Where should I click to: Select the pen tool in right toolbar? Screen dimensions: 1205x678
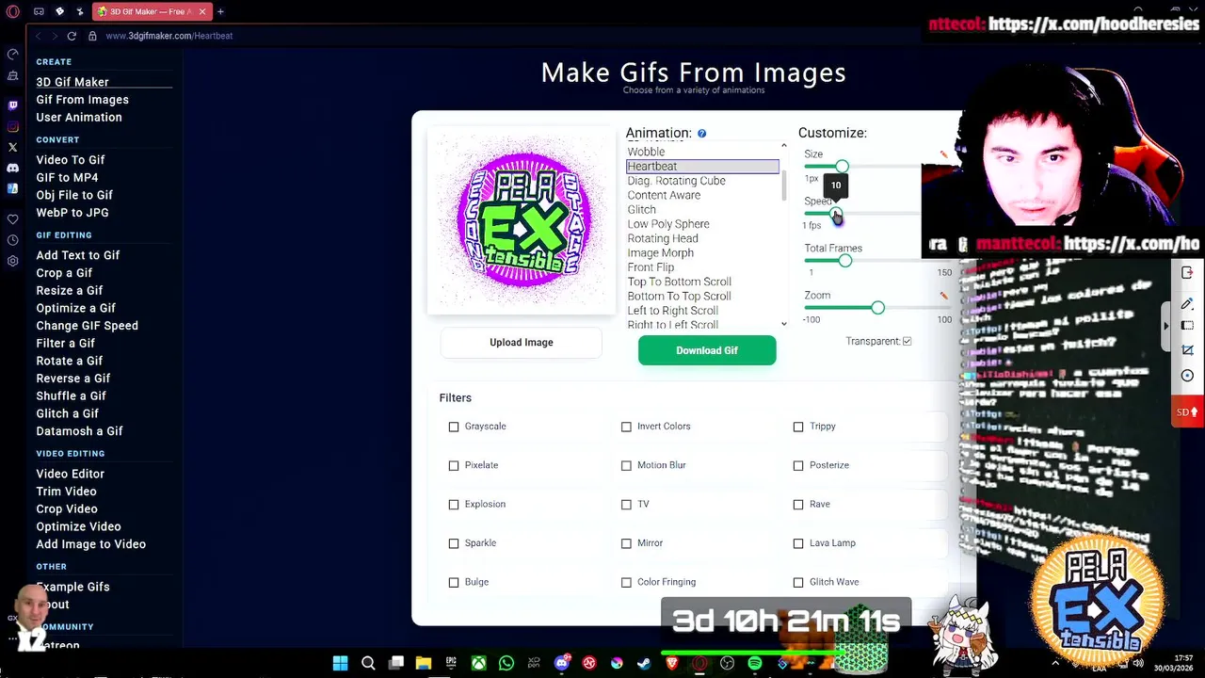tap(1187, 303)
